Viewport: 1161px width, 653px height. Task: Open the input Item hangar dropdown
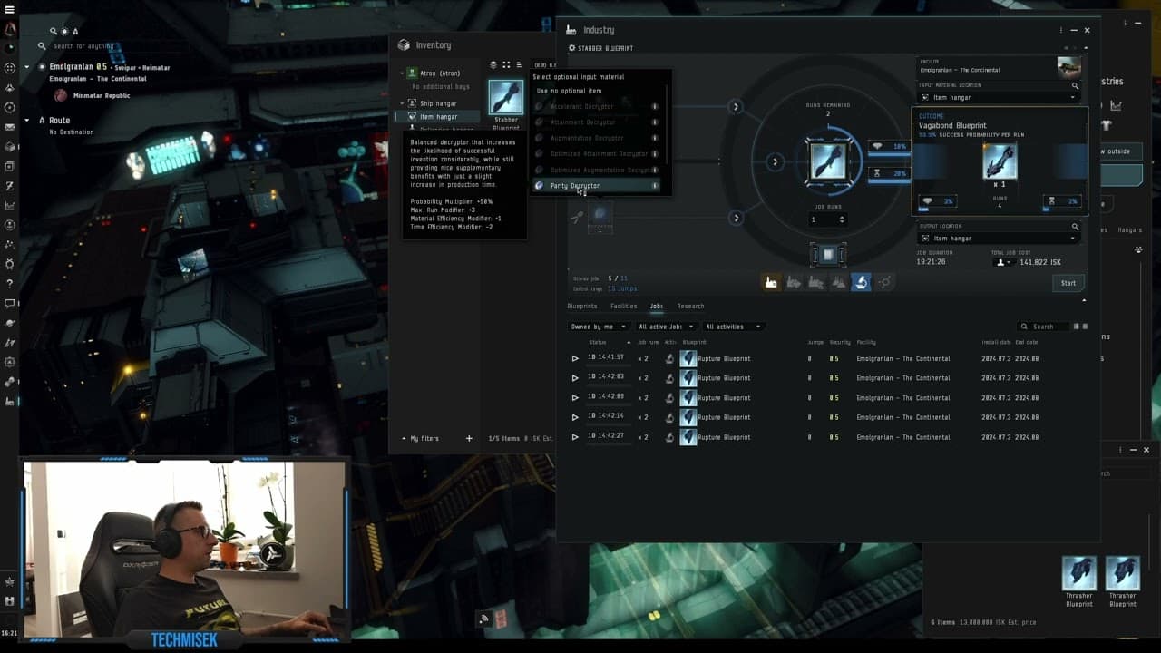pos(999,97)
